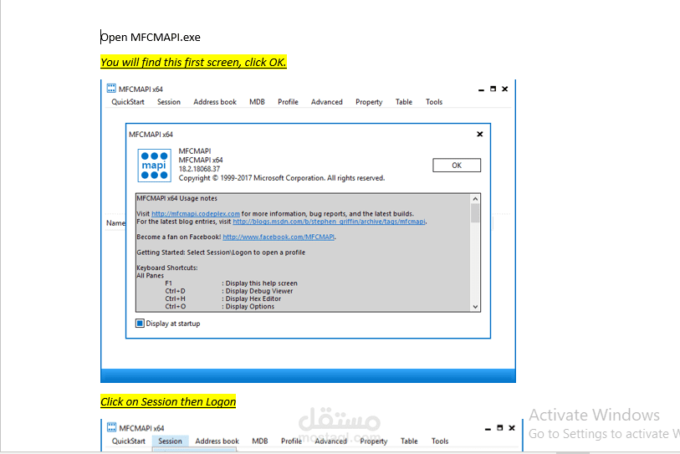Click the 'Ctrl+H : Display Hex Editor' shortcut line
This screenshot has height=454, width=680.
pos(223,298)
